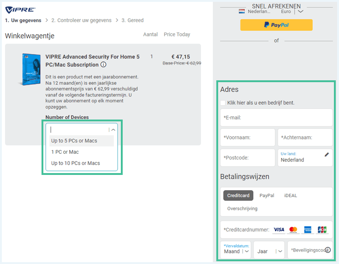The image size is (339, 264).
Task: Click step '1. Uw gegevens'
Action: pyautogui.click(x=23, y=20)
